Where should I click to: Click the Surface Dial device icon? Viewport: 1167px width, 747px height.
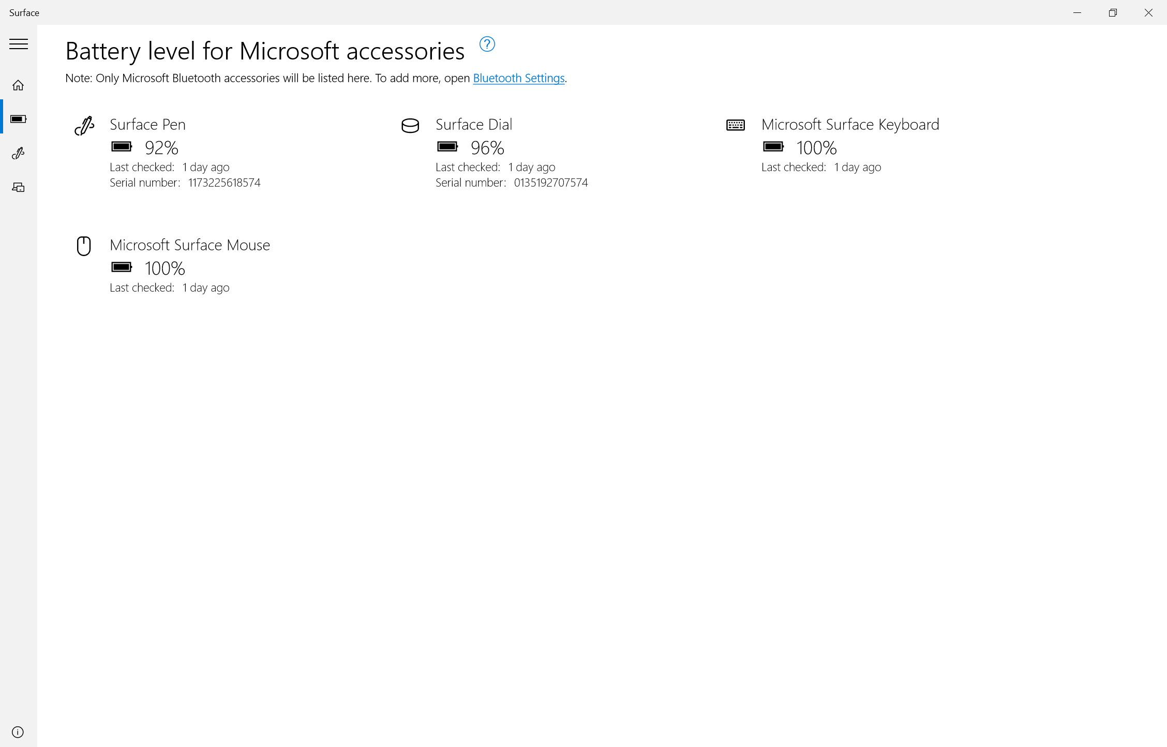click(410, 125)
